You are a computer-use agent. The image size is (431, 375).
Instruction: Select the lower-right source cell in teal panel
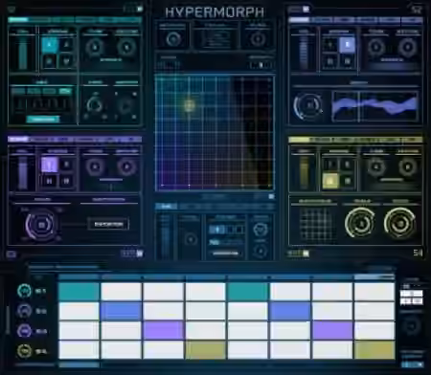point(66,61)
